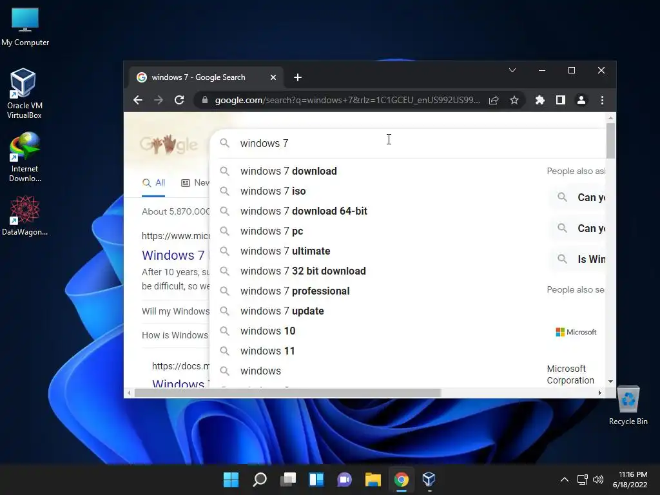Share this page via the share icon

pos(494,100)
